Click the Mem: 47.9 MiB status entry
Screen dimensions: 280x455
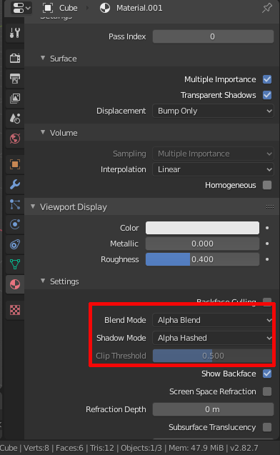[x=196, y=448]
